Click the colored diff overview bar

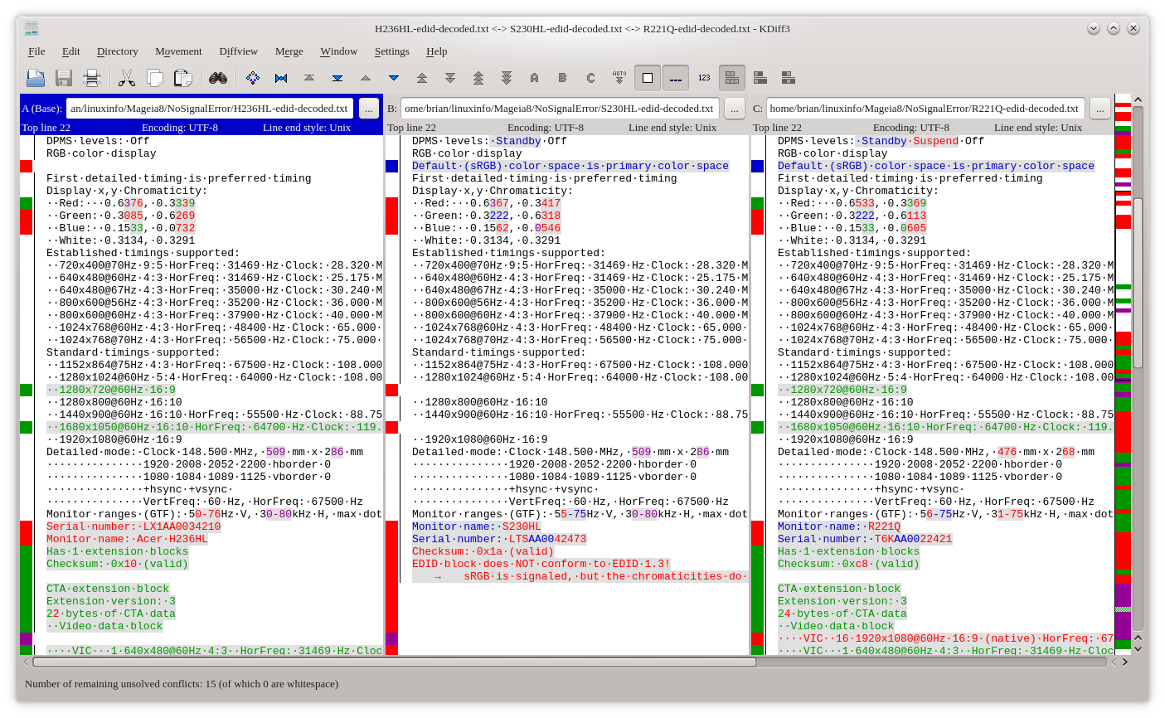[1124, 373]
